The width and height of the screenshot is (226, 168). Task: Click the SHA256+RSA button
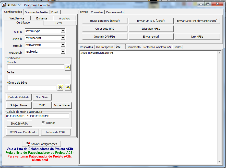tap(19, 124)
